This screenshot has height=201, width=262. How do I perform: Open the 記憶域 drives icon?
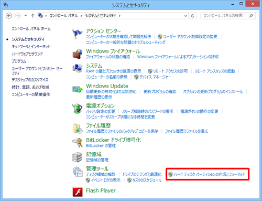point(77,157)
